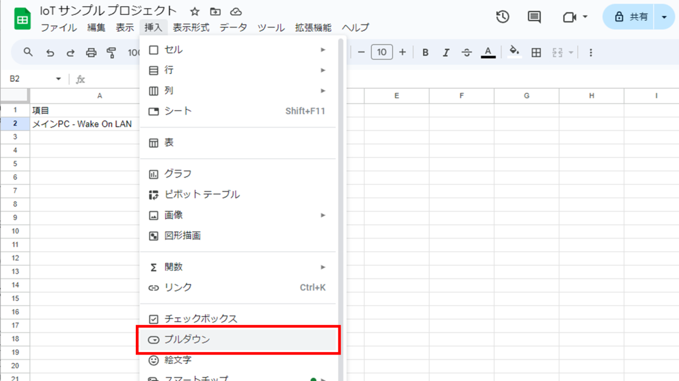The width and height of the screenshot is (679, 381).
Task: Open the 共有 share dropdown arrow
Action: pos(664,17)
